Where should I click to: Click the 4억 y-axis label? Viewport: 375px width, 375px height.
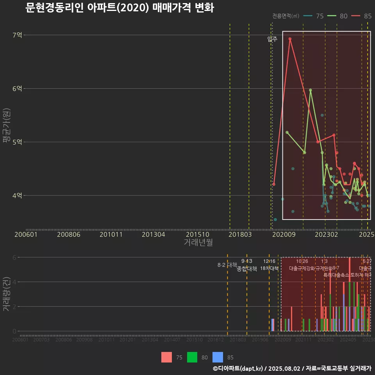coord(17,196)
